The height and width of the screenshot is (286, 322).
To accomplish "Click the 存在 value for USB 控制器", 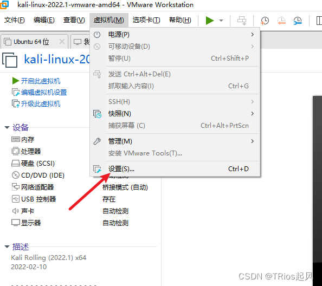I will click(x=109, y=199).
